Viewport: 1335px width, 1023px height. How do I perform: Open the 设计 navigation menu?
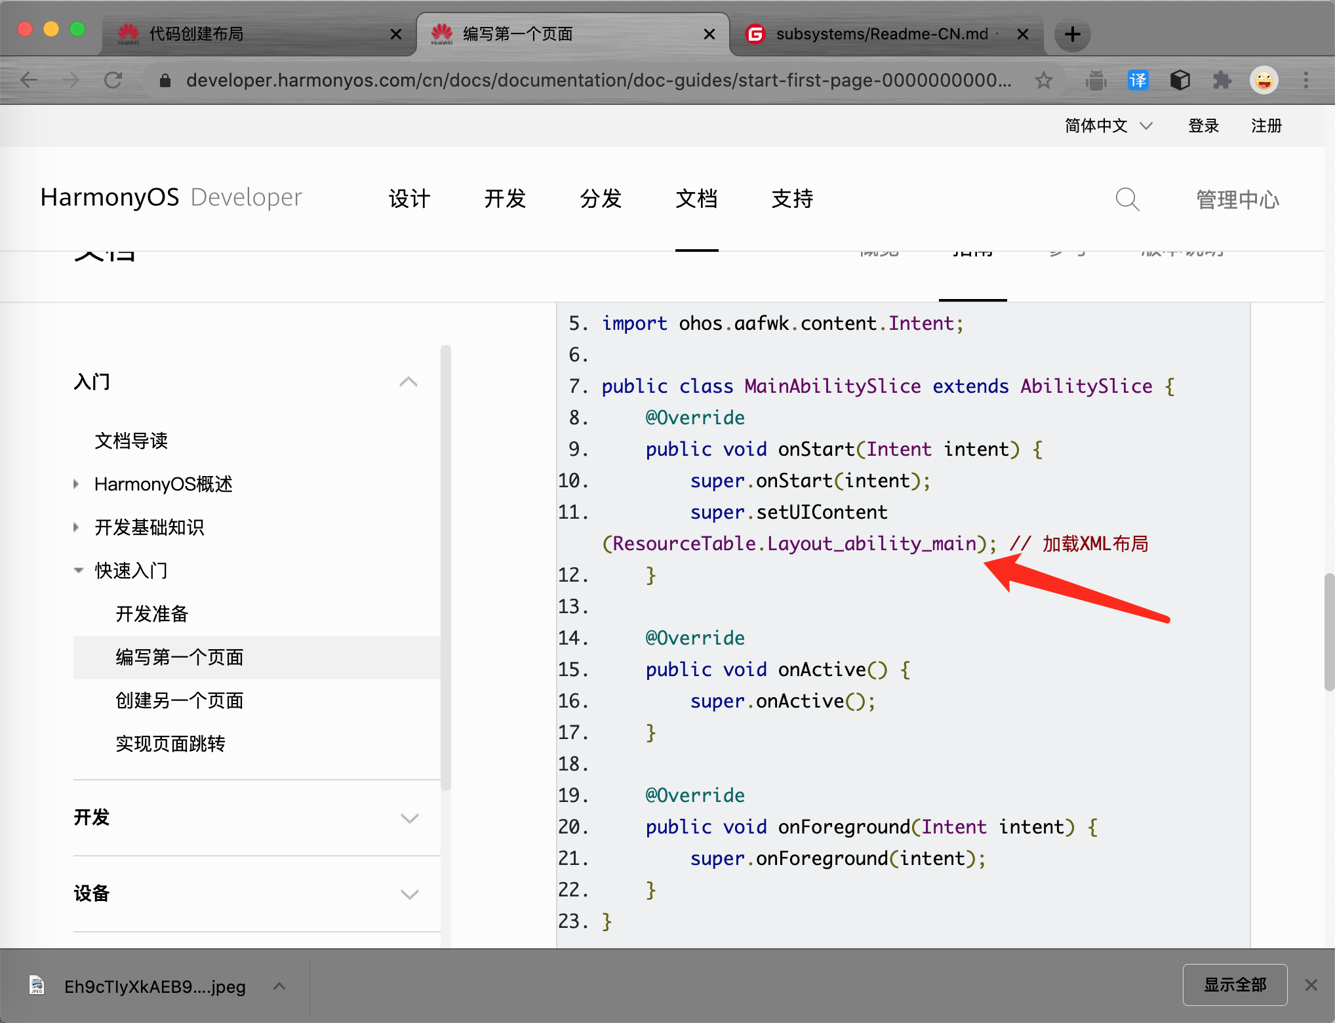click(x=409, y=198)
